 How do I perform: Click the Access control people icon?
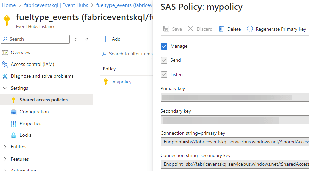click(x=5, y=64)
